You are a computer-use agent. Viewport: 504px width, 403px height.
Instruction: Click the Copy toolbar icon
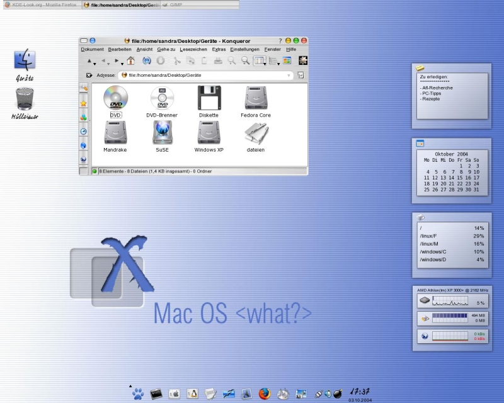coord(191,60)
